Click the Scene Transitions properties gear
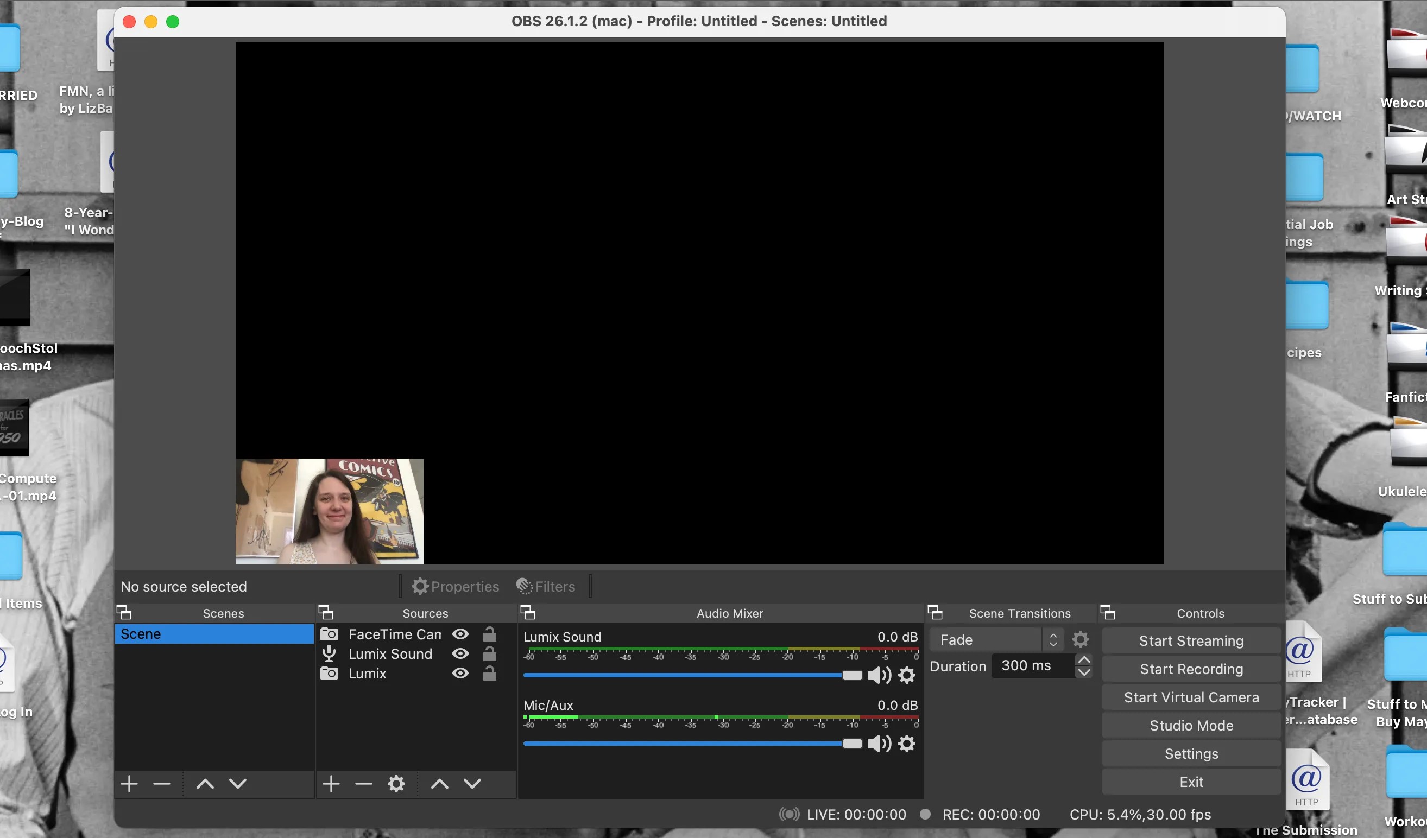Screen dimensions: 1427x838 (x=1080, y=640)
